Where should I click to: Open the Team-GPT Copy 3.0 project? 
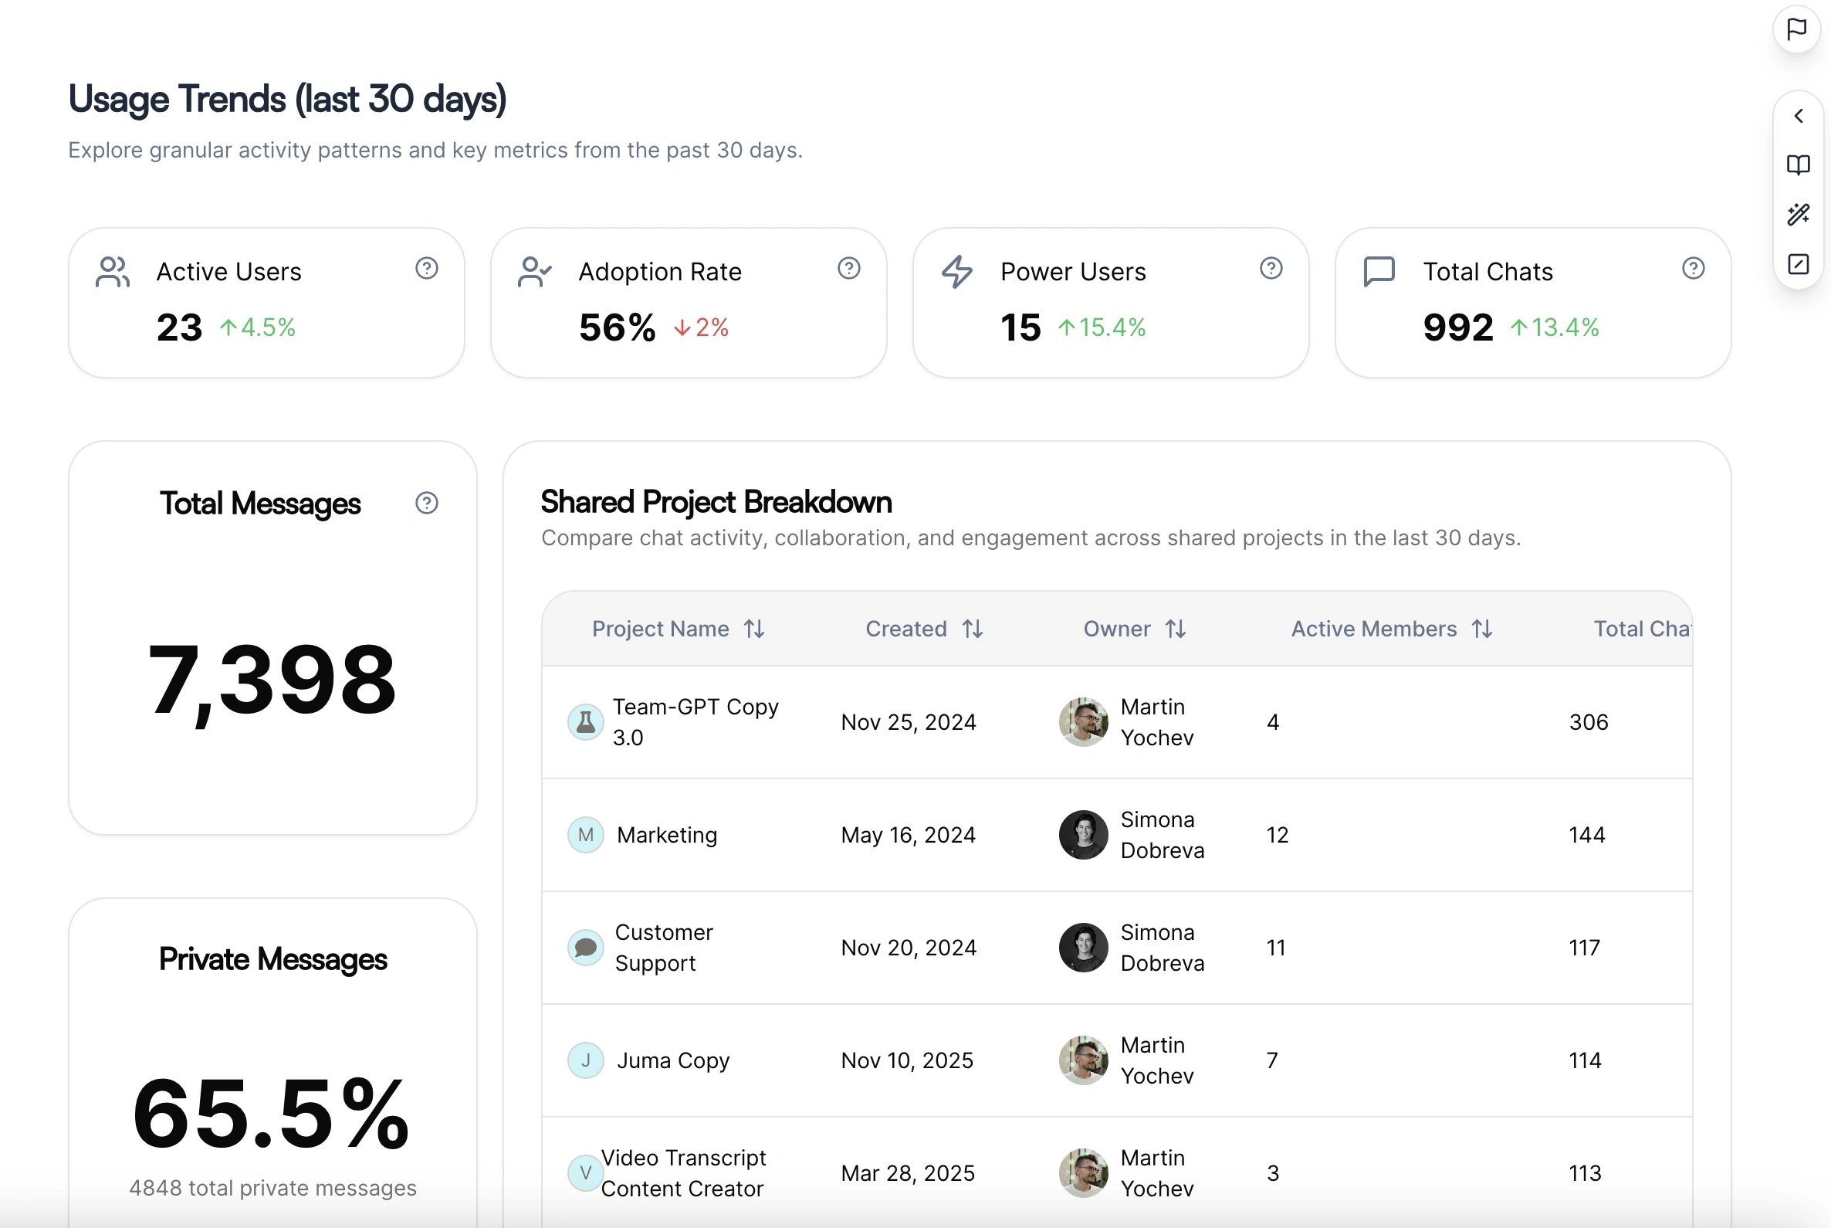(x=696, y=721)
